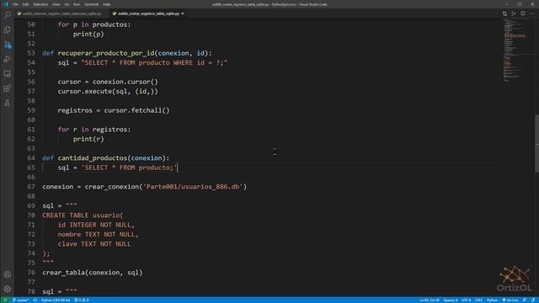The width and height of the screenshot is (539, 303).
Task: Select the active contar_registros_tabla_sqlite.py tab
Action: click(x=148, y=13)
